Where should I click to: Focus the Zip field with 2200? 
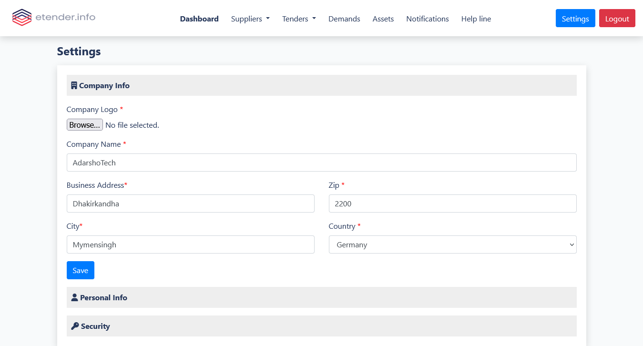(452, 204)
